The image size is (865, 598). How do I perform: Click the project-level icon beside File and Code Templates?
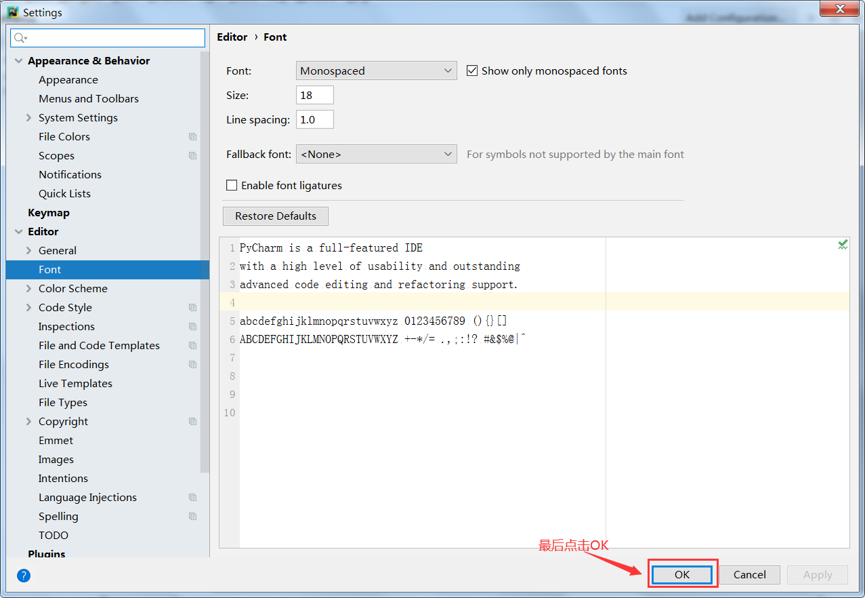[193, 345]
